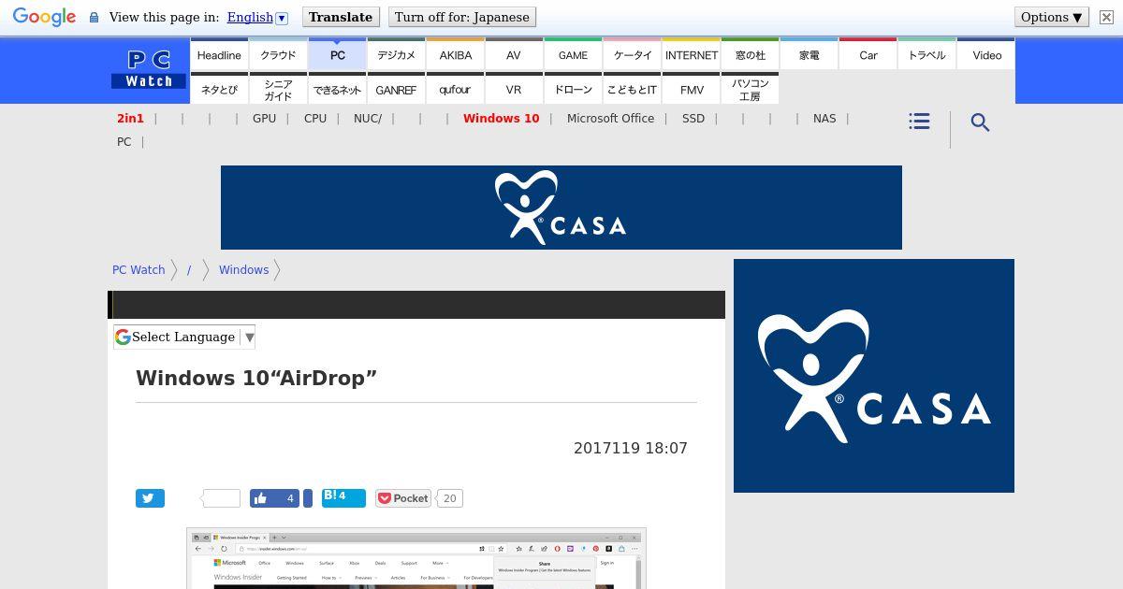Image resolution: width=1123 pixels, height=589 pixels.
Task: Select the PC tab in top navigation
Action: tap(337, 55)
